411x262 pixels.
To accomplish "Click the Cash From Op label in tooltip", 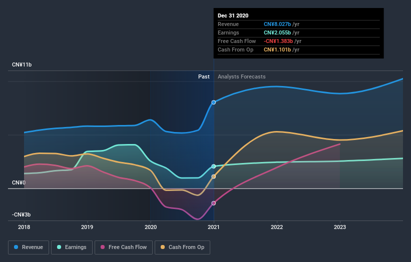I will [235, 49].
